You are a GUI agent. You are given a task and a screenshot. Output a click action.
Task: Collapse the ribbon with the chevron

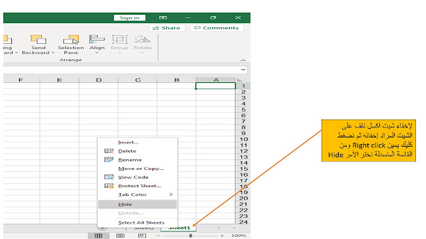[x=243, y=60]
